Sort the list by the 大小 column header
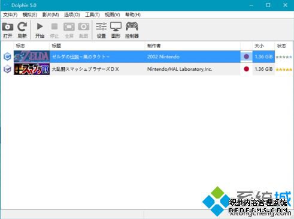 263,46
